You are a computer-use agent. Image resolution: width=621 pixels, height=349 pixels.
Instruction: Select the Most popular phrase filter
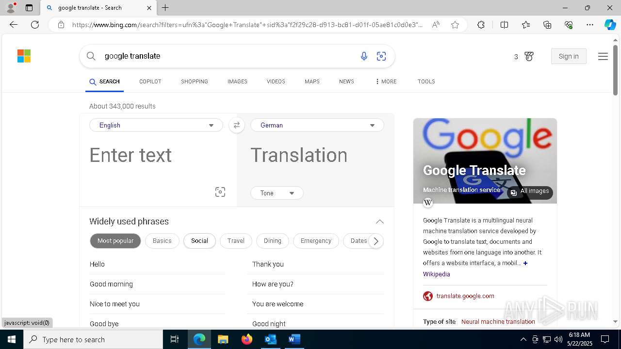tap(115, 241)
